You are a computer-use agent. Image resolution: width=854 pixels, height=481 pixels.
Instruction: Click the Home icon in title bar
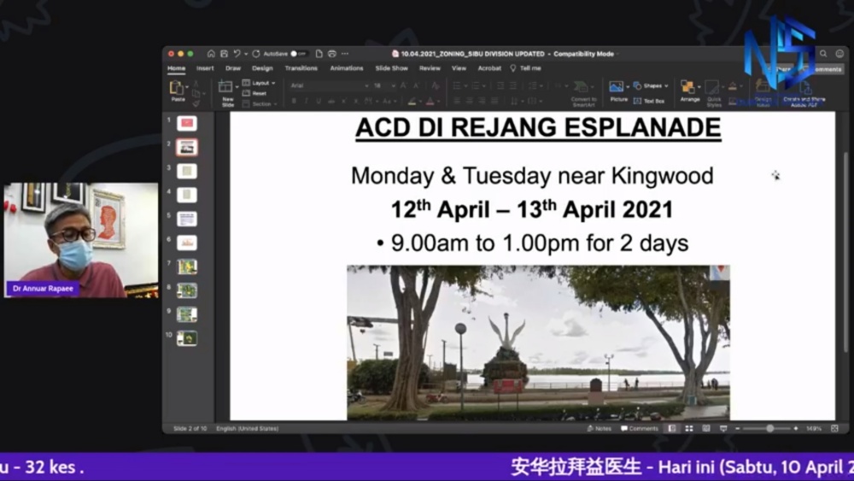click(x=211, y=54)
